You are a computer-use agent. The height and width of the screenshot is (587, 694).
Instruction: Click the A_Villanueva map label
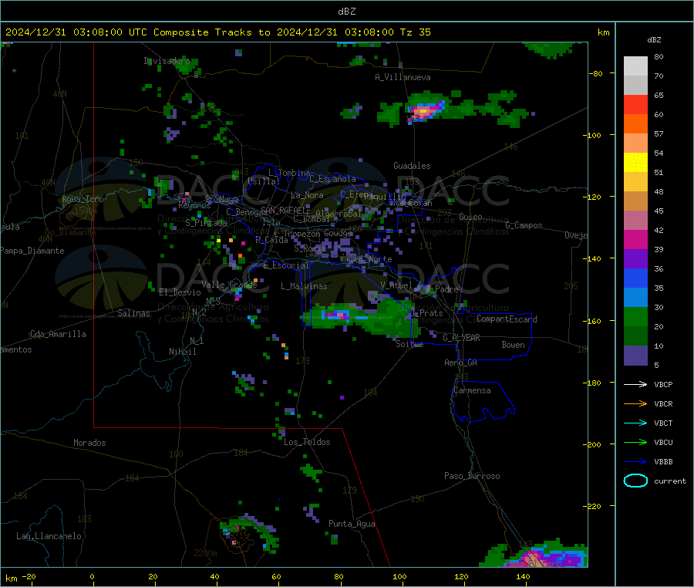click(403, 77)
